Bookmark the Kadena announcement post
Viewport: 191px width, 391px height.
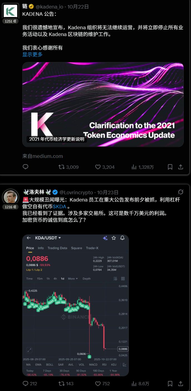[170, 167]
